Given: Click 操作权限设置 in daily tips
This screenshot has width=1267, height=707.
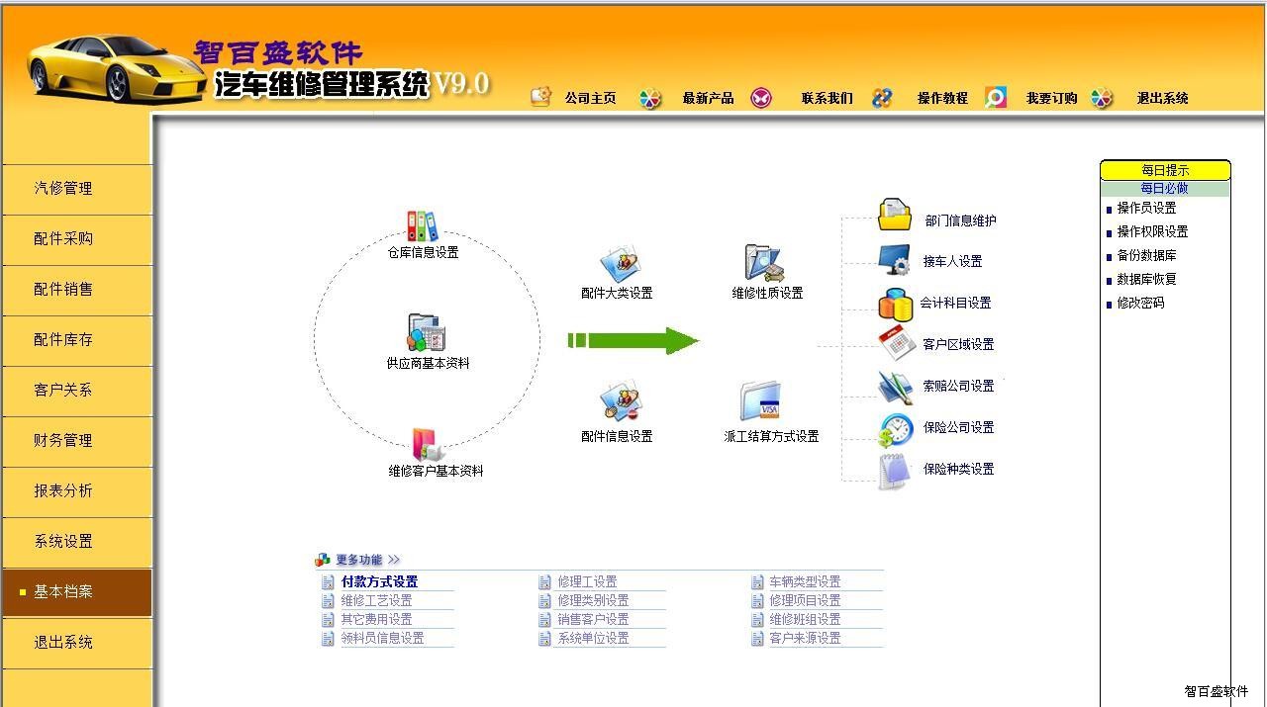Looking at the screenshot, I should (x=1152, y=232).
